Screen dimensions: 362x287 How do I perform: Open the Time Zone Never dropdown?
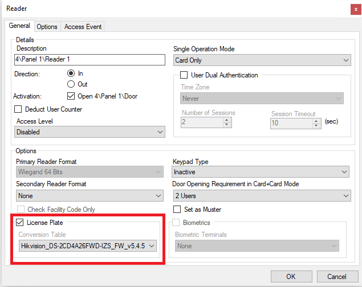[262, 99]
